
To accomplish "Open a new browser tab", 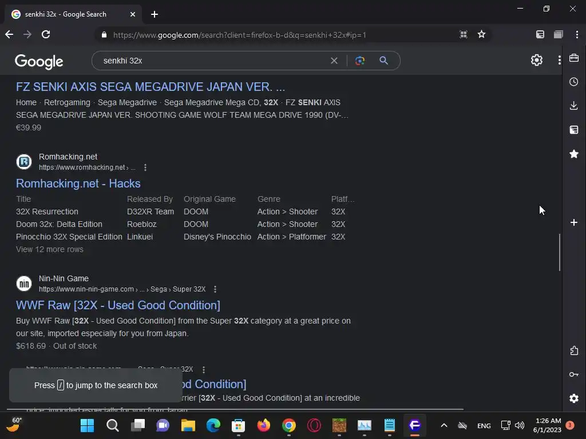I will coord(155,14).
